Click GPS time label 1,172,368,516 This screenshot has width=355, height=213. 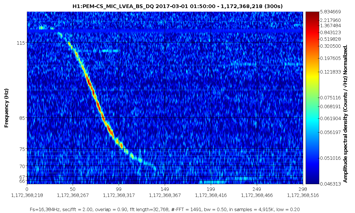click(x=303, y=195)
